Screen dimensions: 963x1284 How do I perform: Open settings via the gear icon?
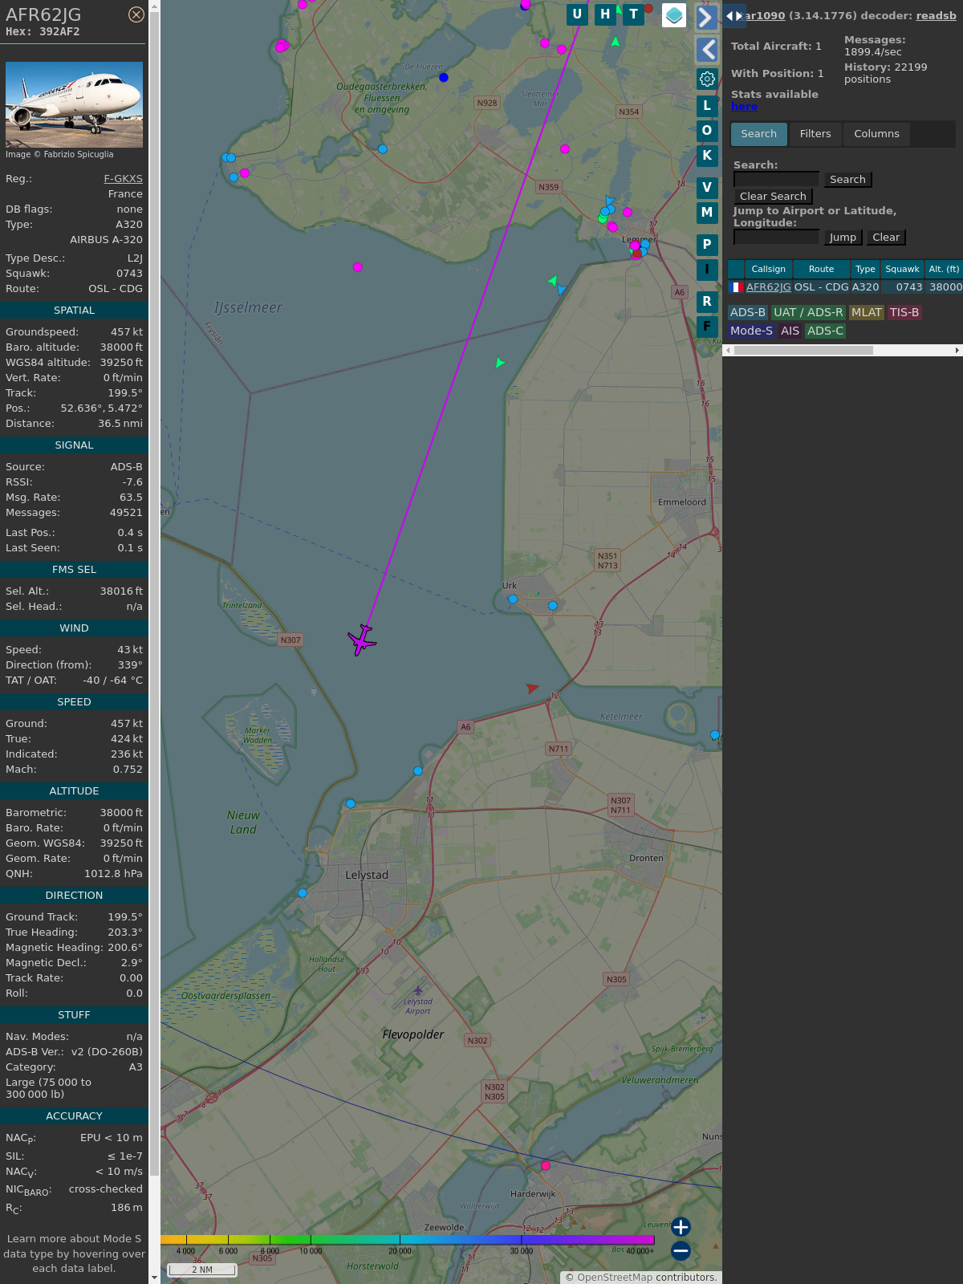point(707,79)
